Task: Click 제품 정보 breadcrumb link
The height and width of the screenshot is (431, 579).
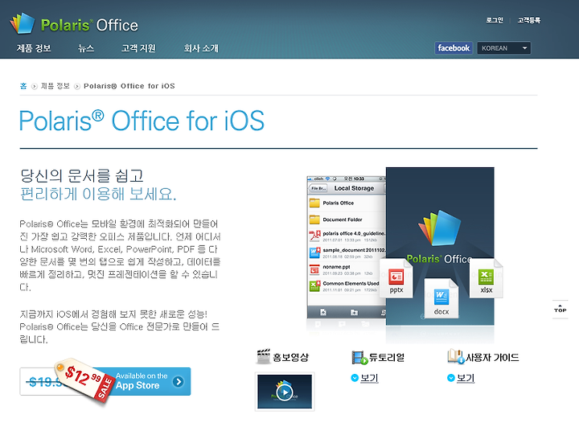Action: 55,86
